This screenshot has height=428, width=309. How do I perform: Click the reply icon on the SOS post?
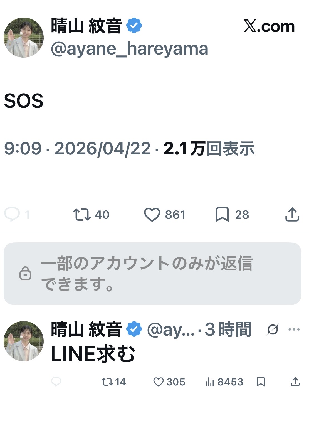12,215
